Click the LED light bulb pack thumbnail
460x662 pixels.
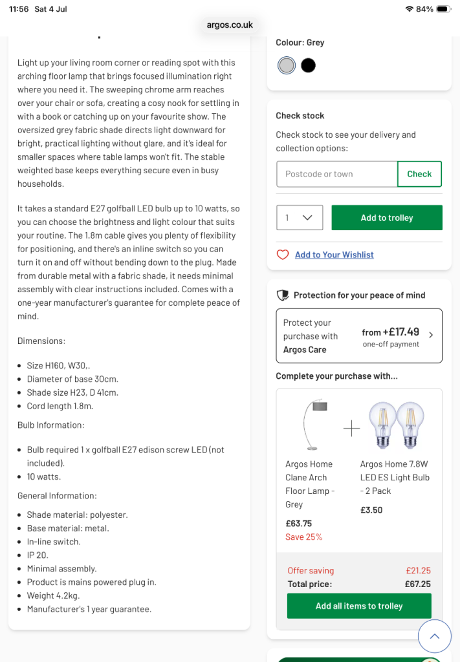click(x=396, y=425)
